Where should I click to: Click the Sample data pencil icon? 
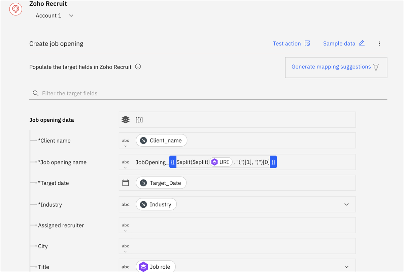(362, 43)
